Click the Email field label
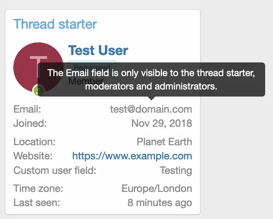The height and width of the screenshot is (219, 273). click(x=27, y=109)
